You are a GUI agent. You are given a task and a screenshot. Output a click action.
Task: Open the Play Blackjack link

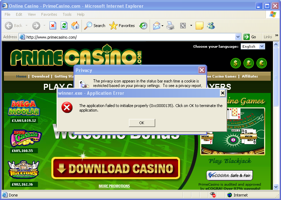point(230,161)
